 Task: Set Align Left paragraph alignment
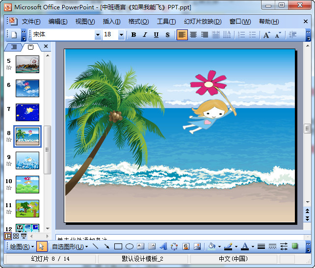tap(182, 35)
